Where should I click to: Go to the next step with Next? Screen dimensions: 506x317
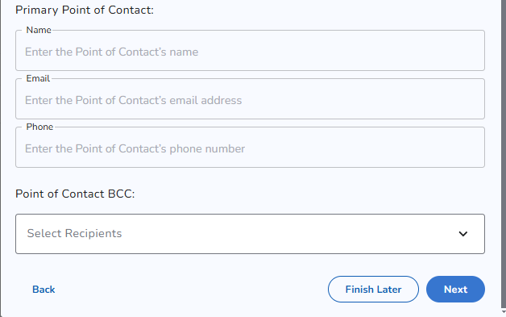pyautogui.click(x=455, y=290)
